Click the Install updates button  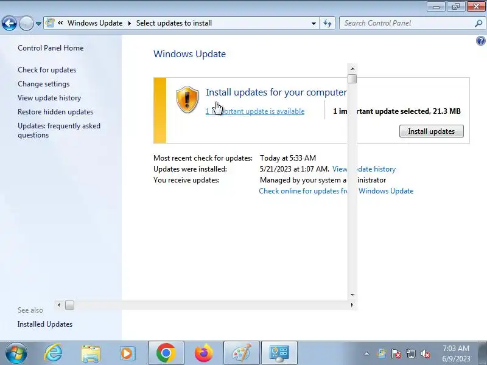(x=432, y=131)
